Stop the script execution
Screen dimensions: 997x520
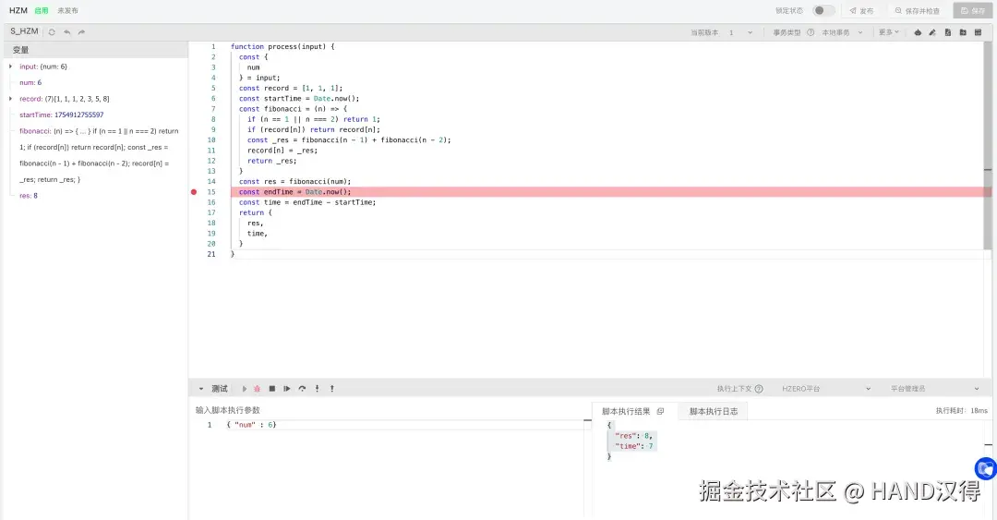272,389
